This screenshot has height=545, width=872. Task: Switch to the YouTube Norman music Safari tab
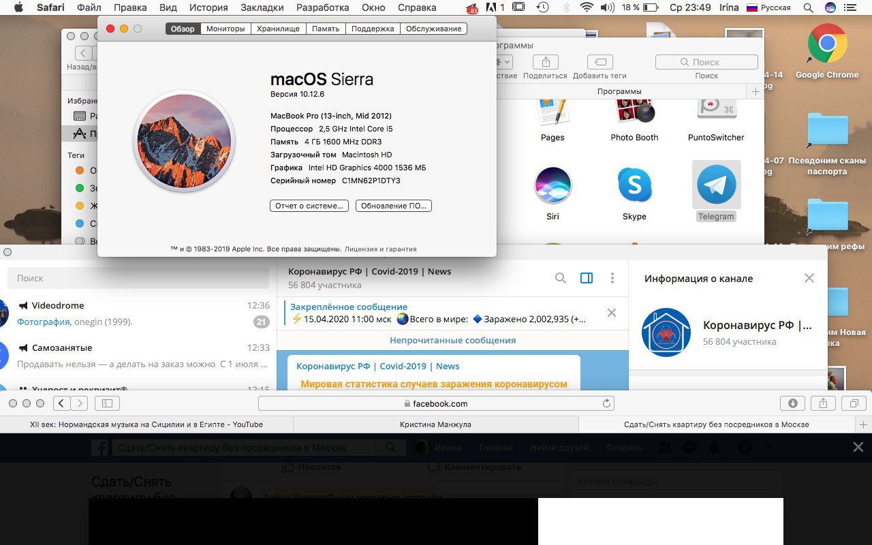(146, 424)
